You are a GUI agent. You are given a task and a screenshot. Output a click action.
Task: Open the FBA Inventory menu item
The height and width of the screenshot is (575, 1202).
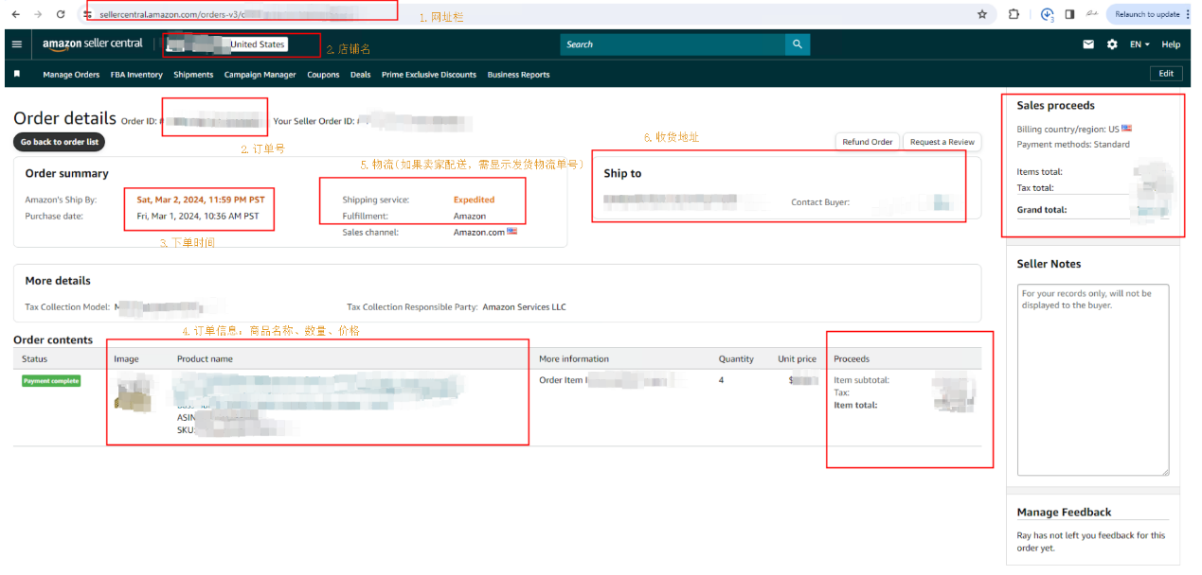point(136,75)
